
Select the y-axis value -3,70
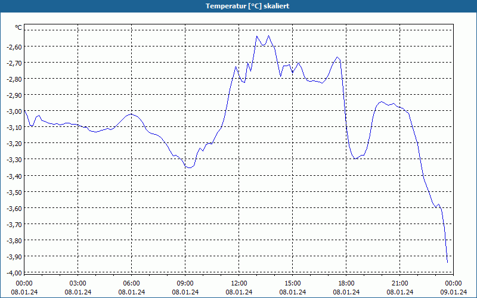tap(14, 224)
